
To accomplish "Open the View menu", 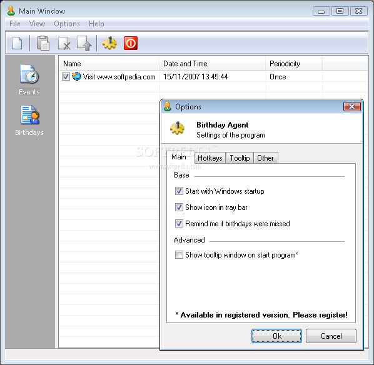I will [37, 24].
